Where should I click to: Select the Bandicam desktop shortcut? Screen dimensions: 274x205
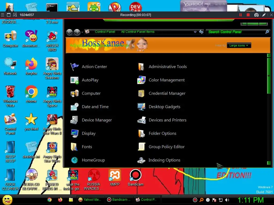tap(136, 178)
